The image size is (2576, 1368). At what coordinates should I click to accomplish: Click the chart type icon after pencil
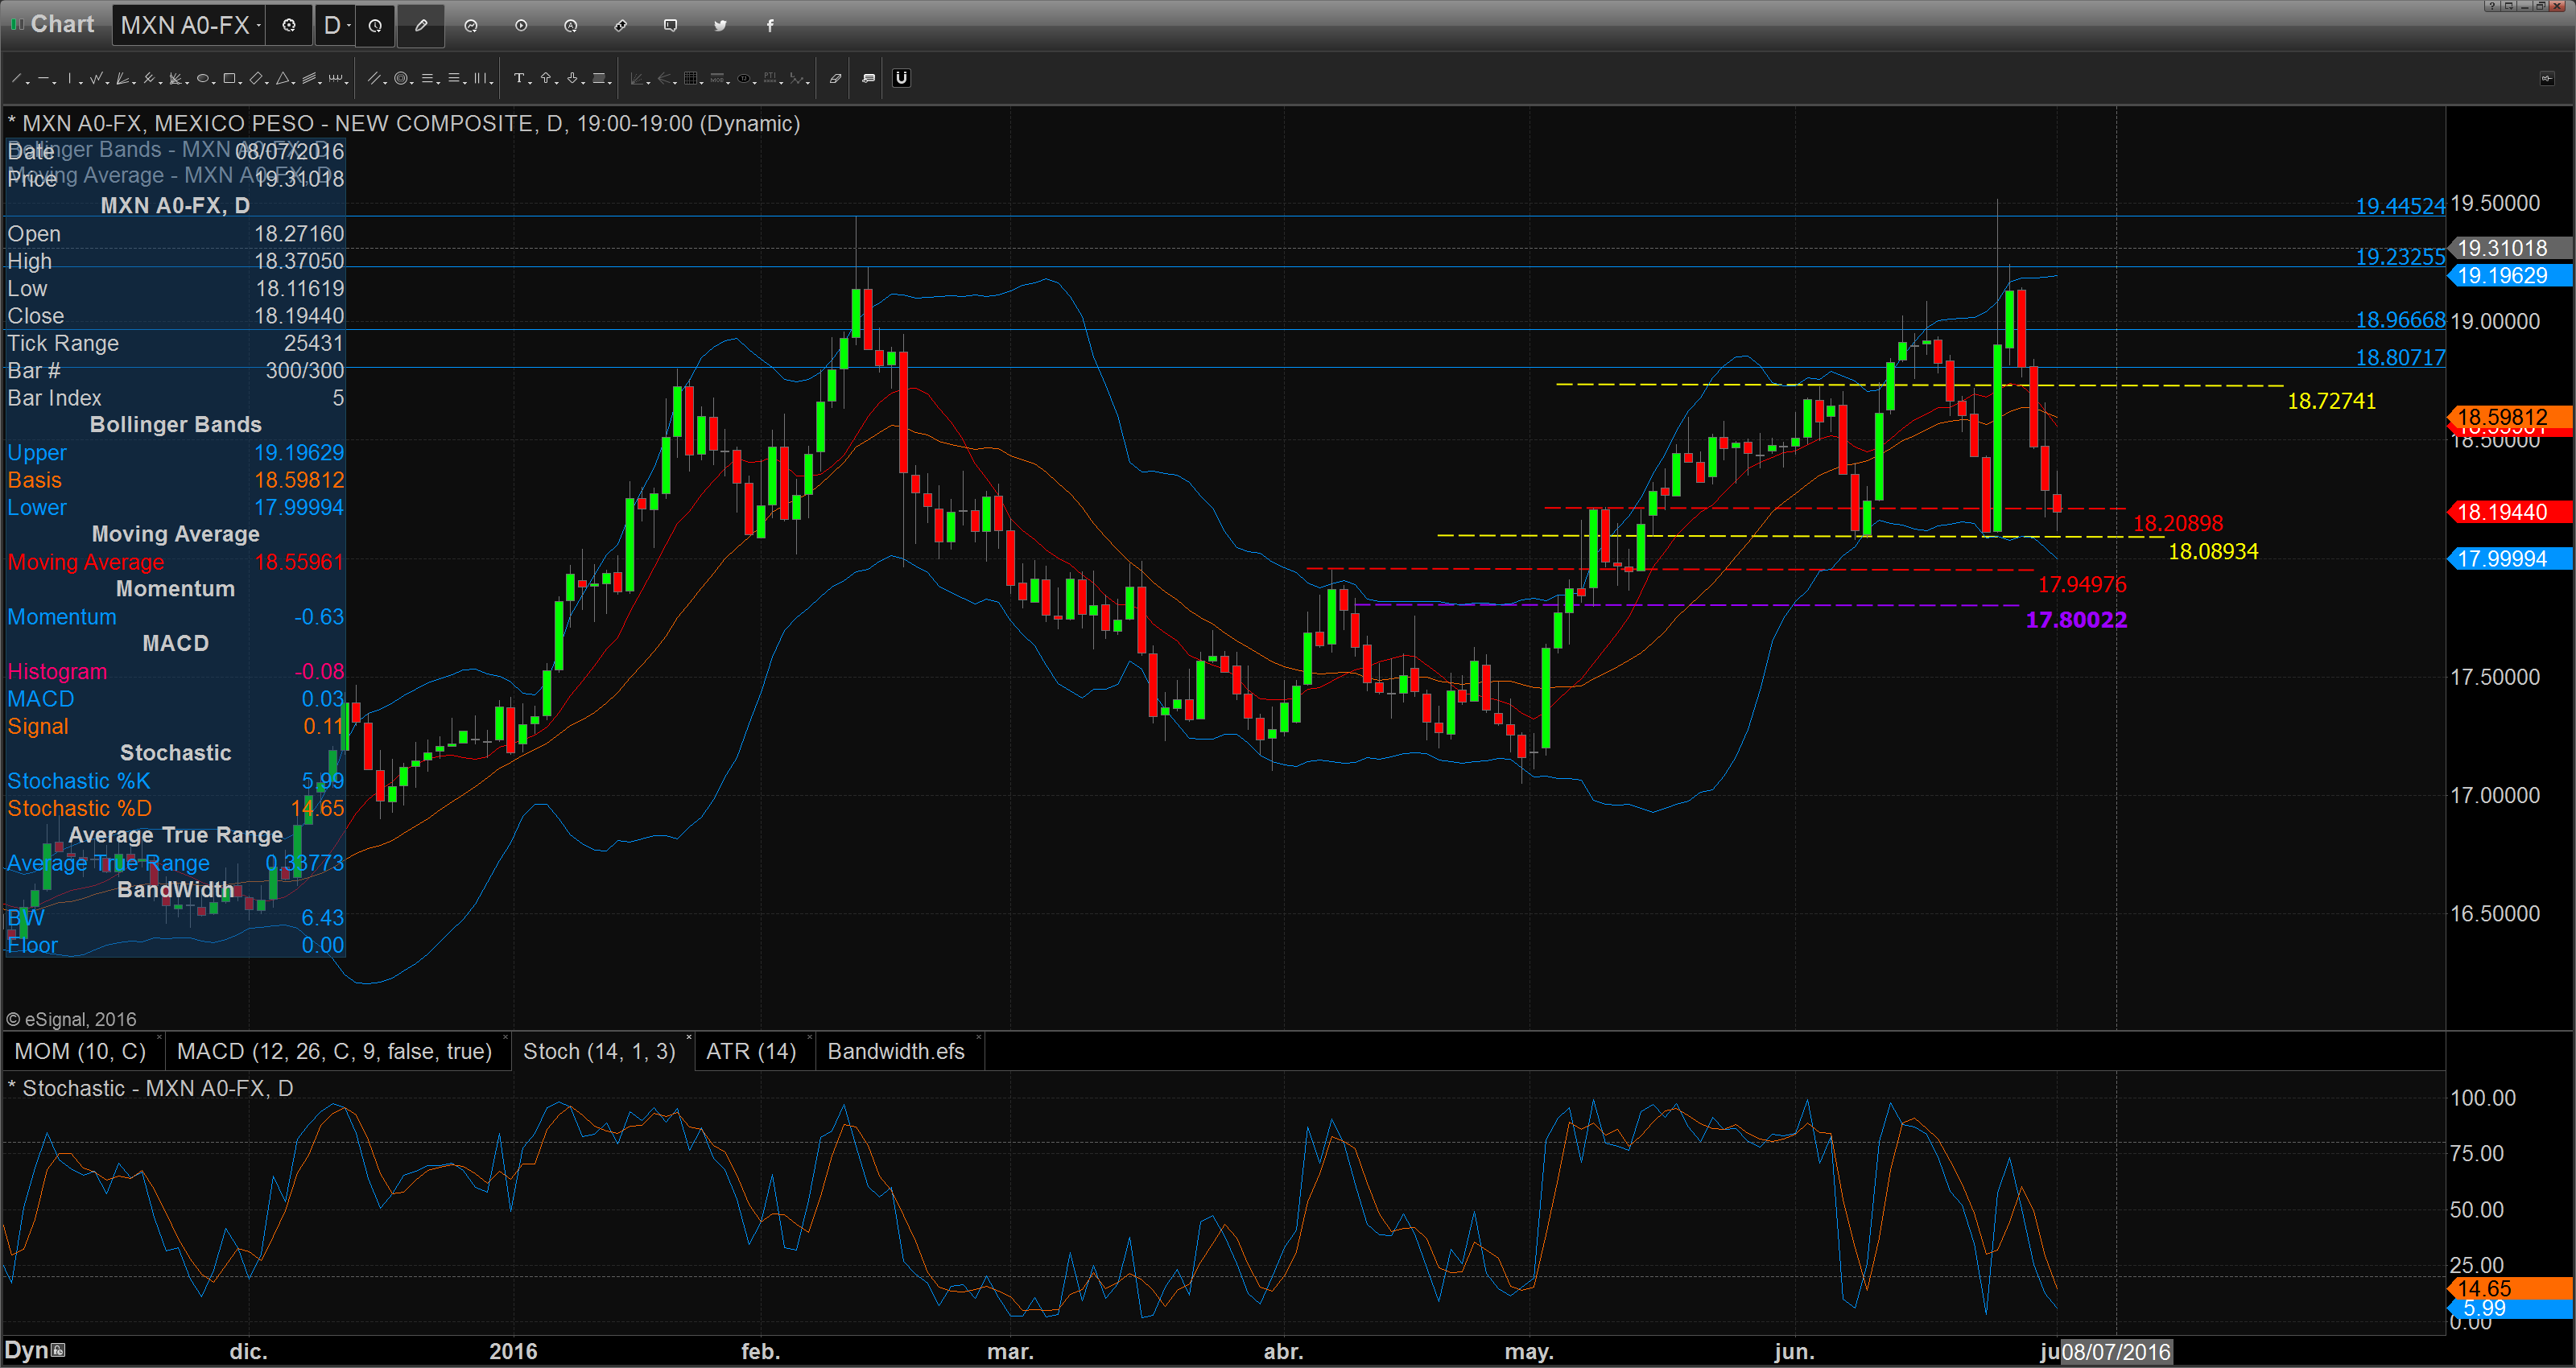(x=471, y=26)
